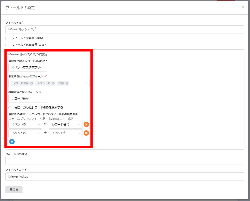
Task: Open the イベントID form bridge field dropdown
Action: [x=25, y=124]
